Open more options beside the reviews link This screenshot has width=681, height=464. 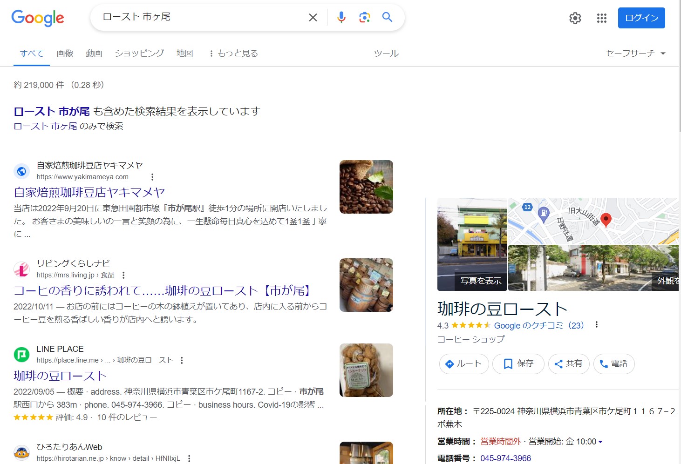click(x=597, y=325)
